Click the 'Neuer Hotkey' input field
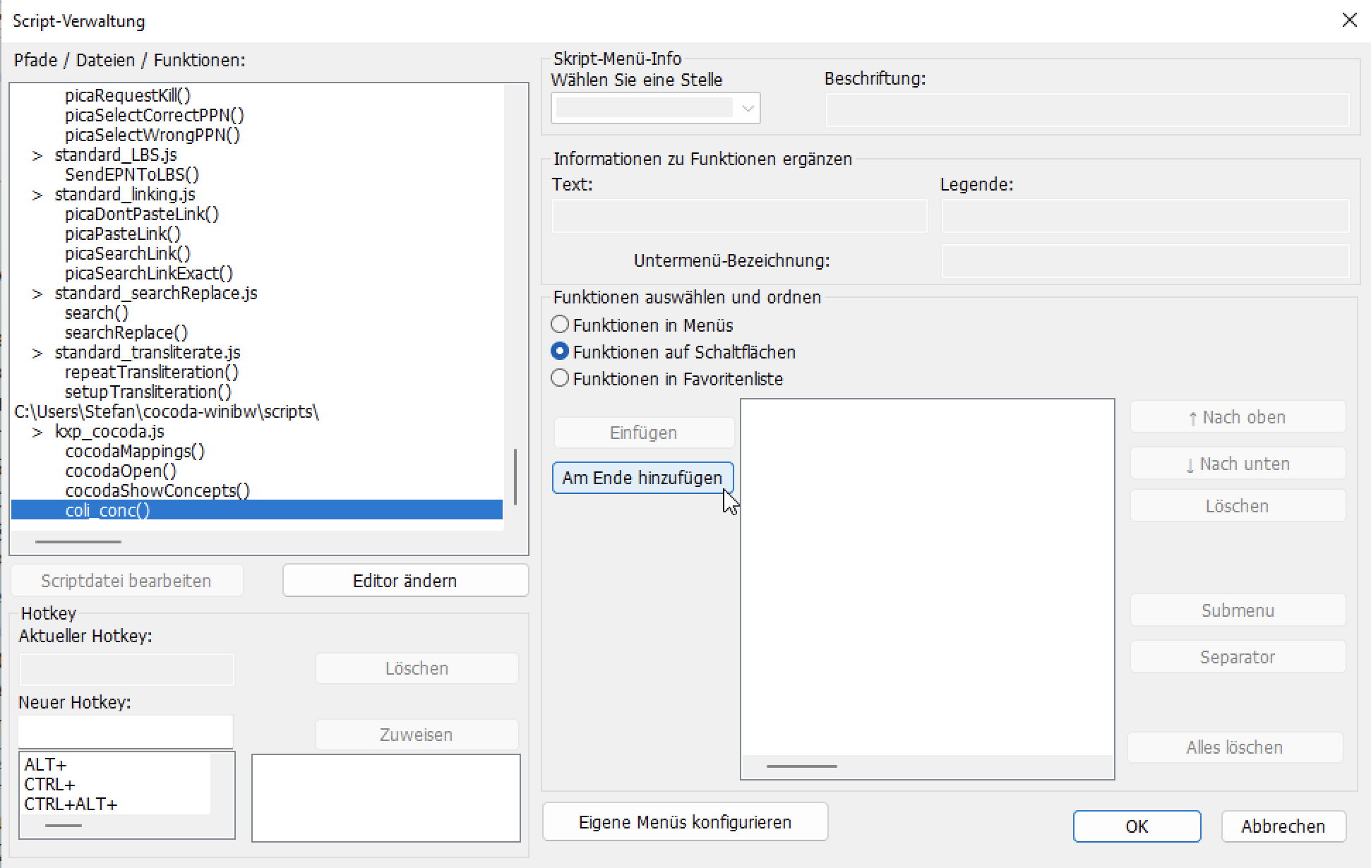This screenshot has width=1371, height=868. tap(126, 732)
